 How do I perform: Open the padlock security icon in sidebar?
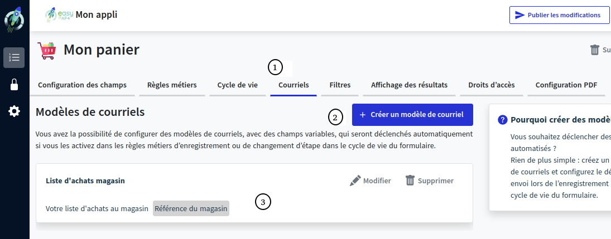coord(14,85)
